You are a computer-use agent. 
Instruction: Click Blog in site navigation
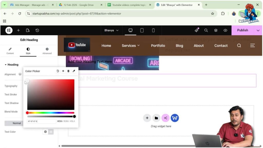pos(179,46)
